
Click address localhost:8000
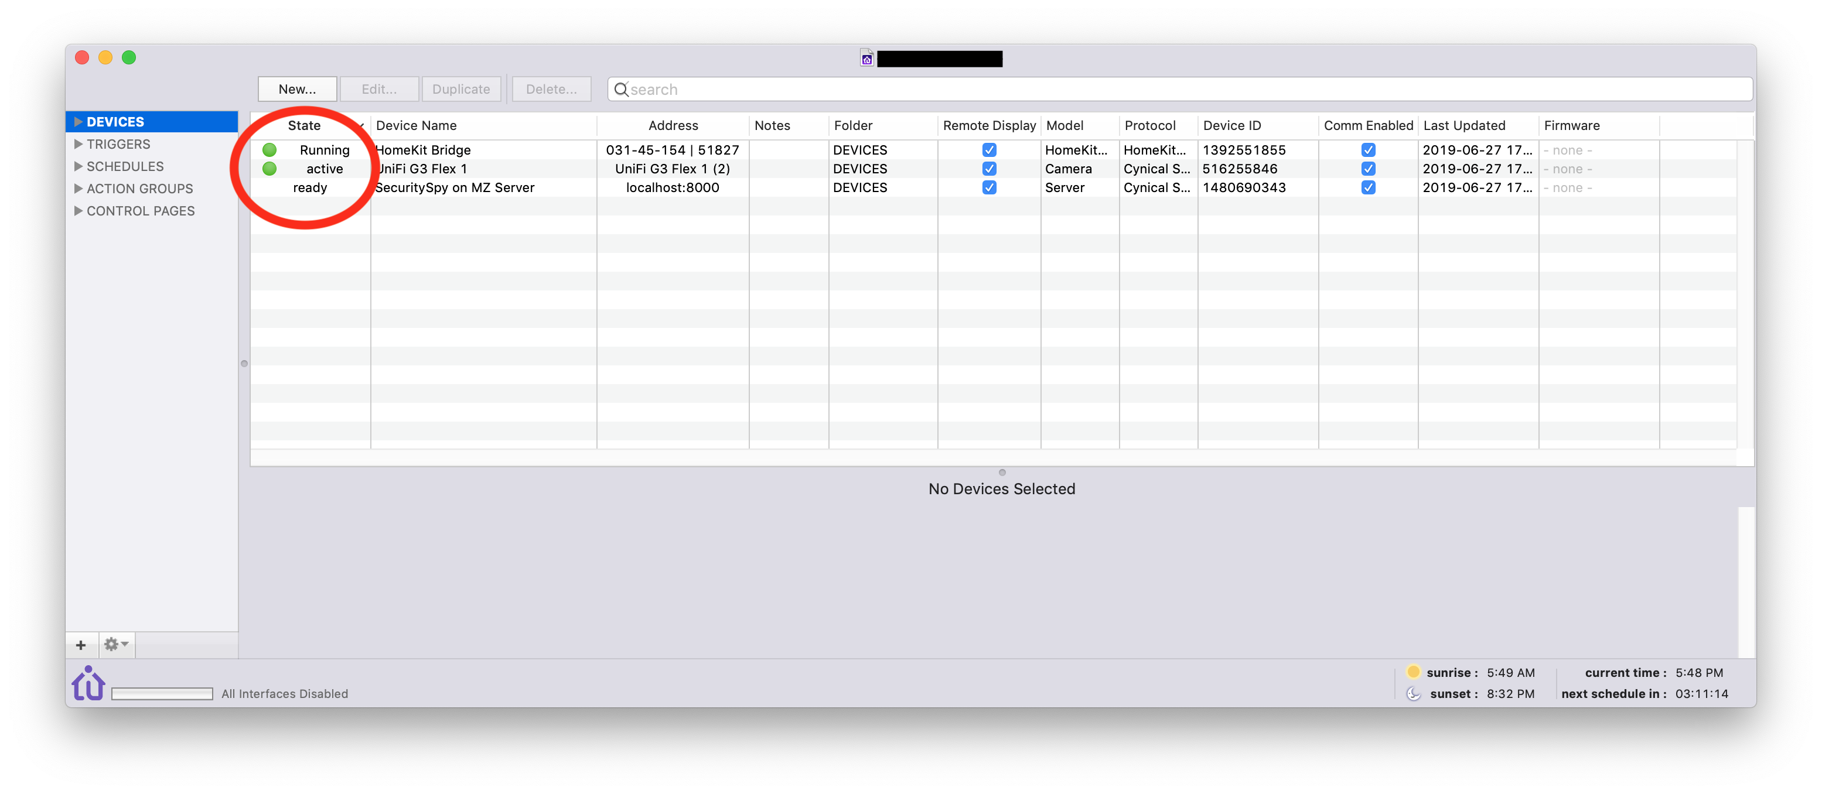[x=673, y=187]
